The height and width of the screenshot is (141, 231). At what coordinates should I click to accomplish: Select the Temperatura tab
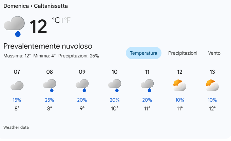[x=143, y=53]
